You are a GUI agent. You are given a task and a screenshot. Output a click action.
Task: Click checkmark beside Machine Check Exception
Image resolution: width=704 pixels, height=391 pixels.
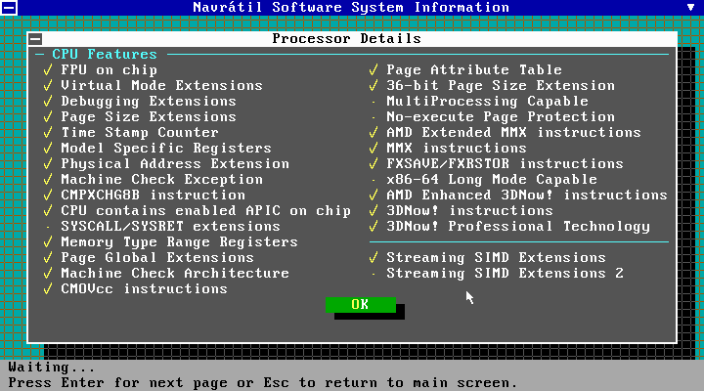tap(48, 180)
